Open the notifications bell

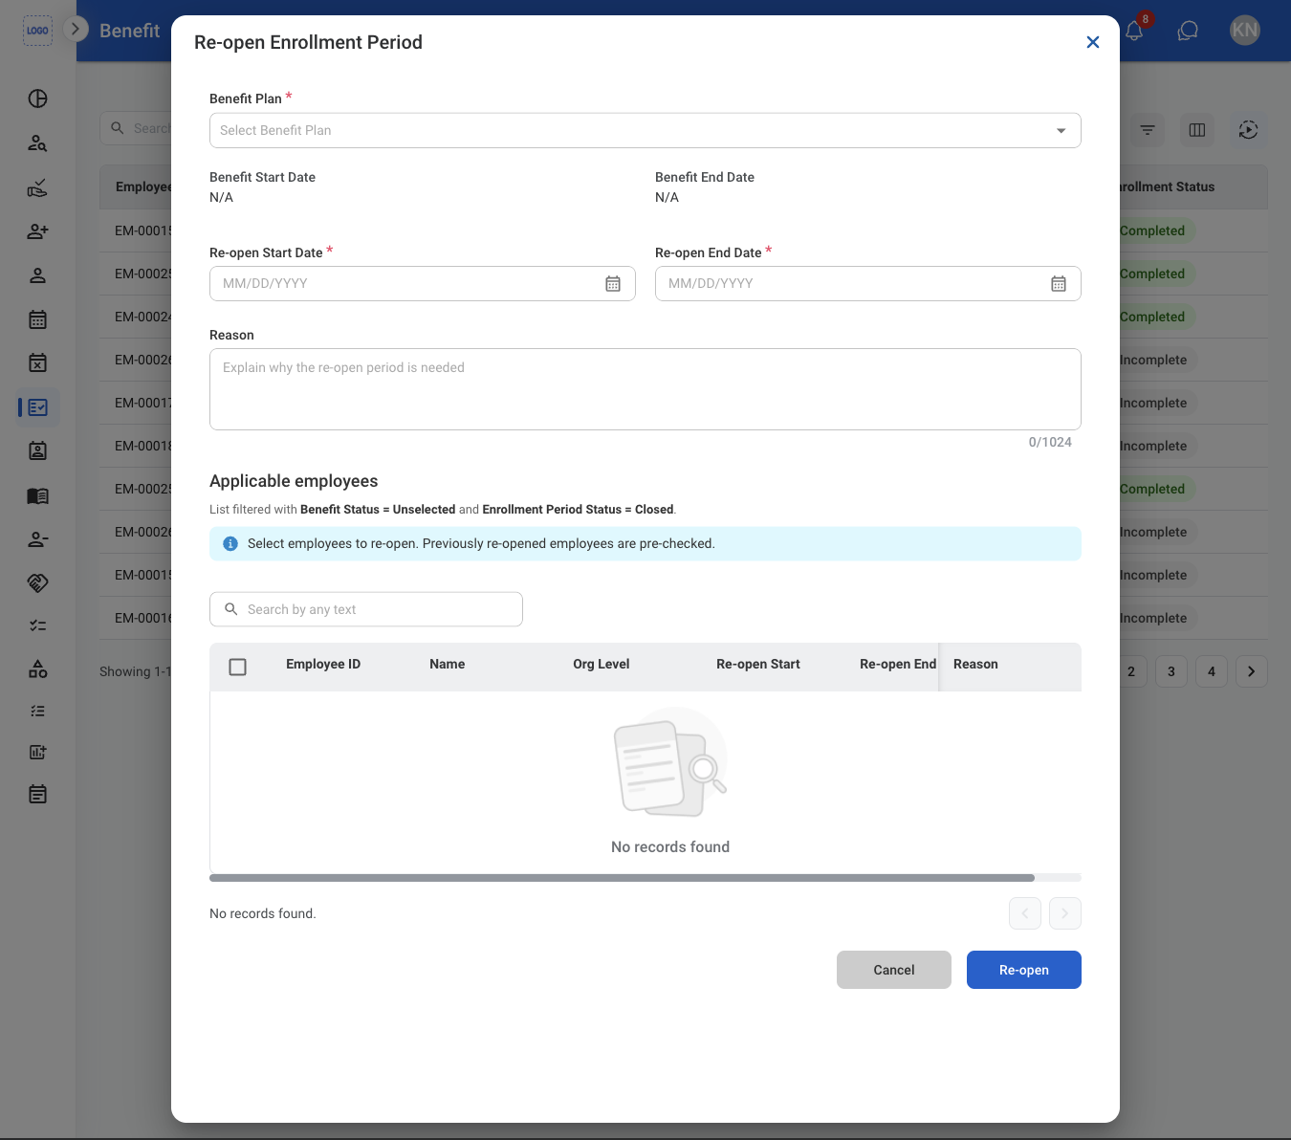click(x=1135, y=31)
